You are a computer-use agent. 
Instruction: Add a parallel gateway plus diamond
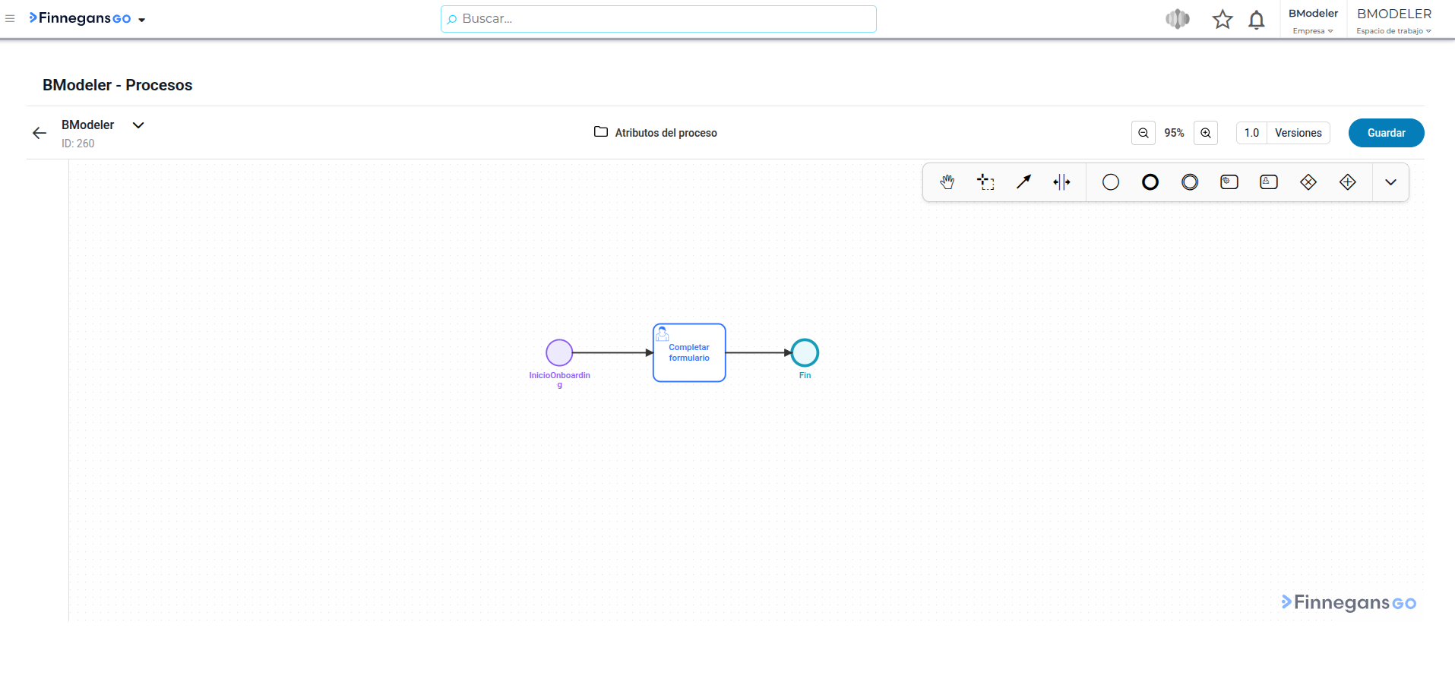point(1348,182)
